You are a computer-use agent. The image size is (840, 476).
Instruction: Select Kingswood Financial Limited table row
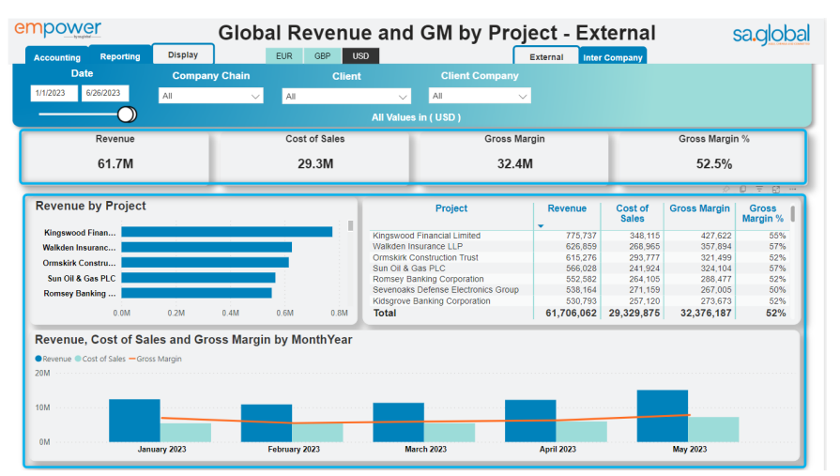pyautogui.click(x=578, y=236)
